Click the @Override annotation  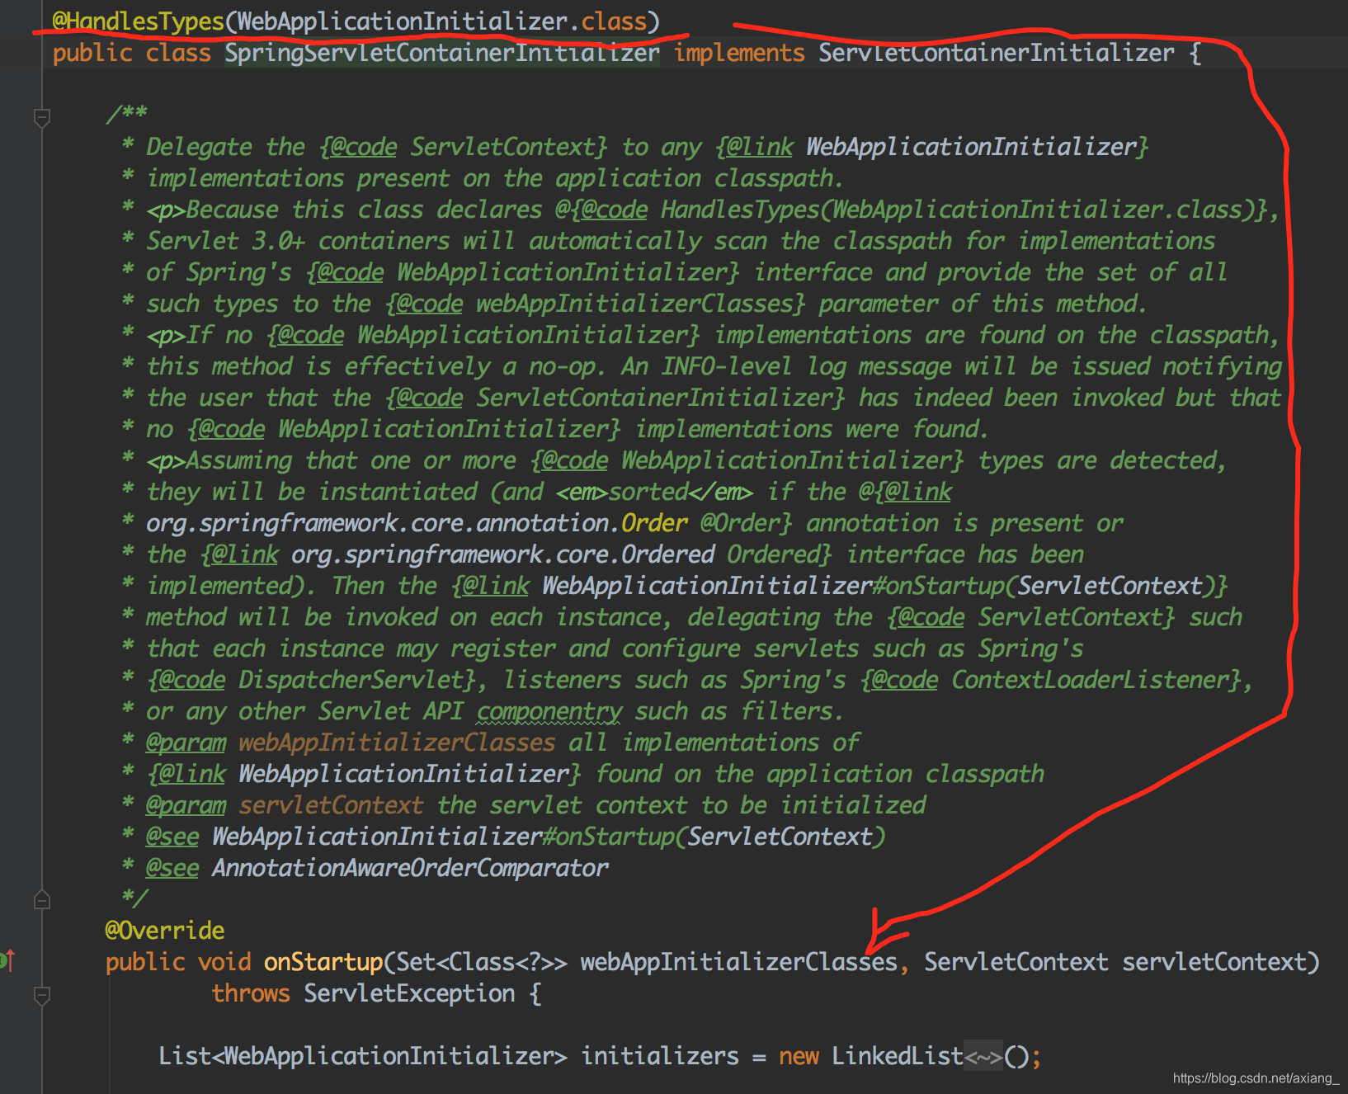(165, 931)
